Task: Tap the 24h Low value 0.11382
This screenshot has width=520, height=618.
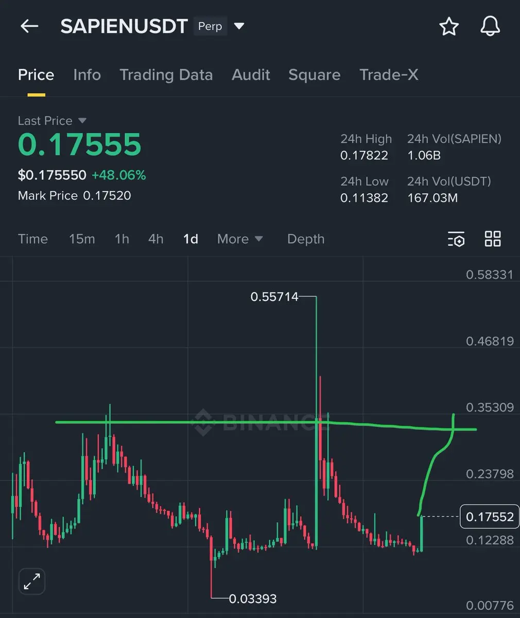Action: click(x=365, y=198)
